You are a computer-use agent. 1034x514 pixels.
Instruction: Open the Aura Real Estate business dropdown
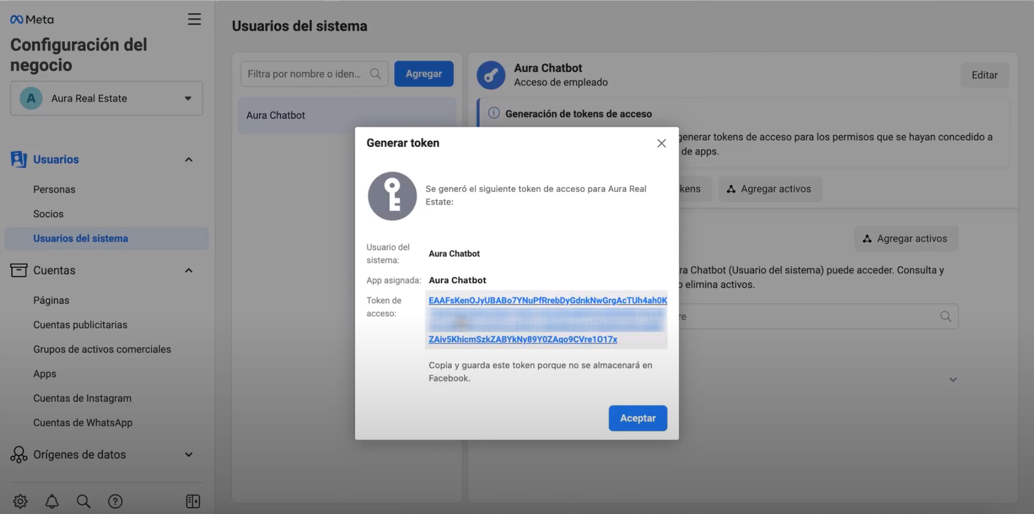[x=107, y=98]
